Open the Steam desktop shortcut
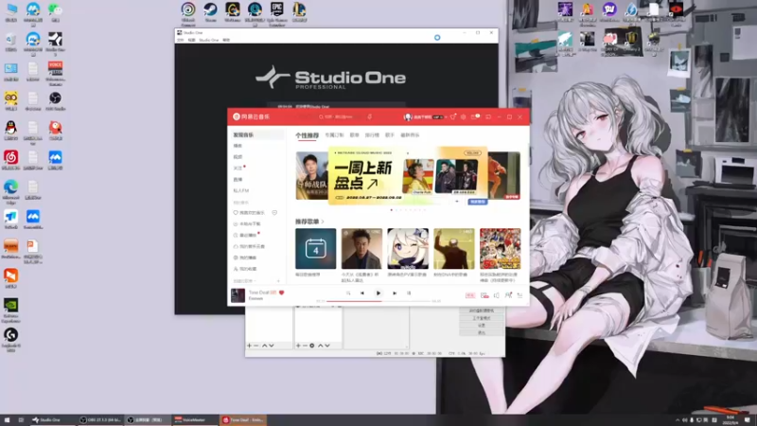 click(x=210, y=12)
